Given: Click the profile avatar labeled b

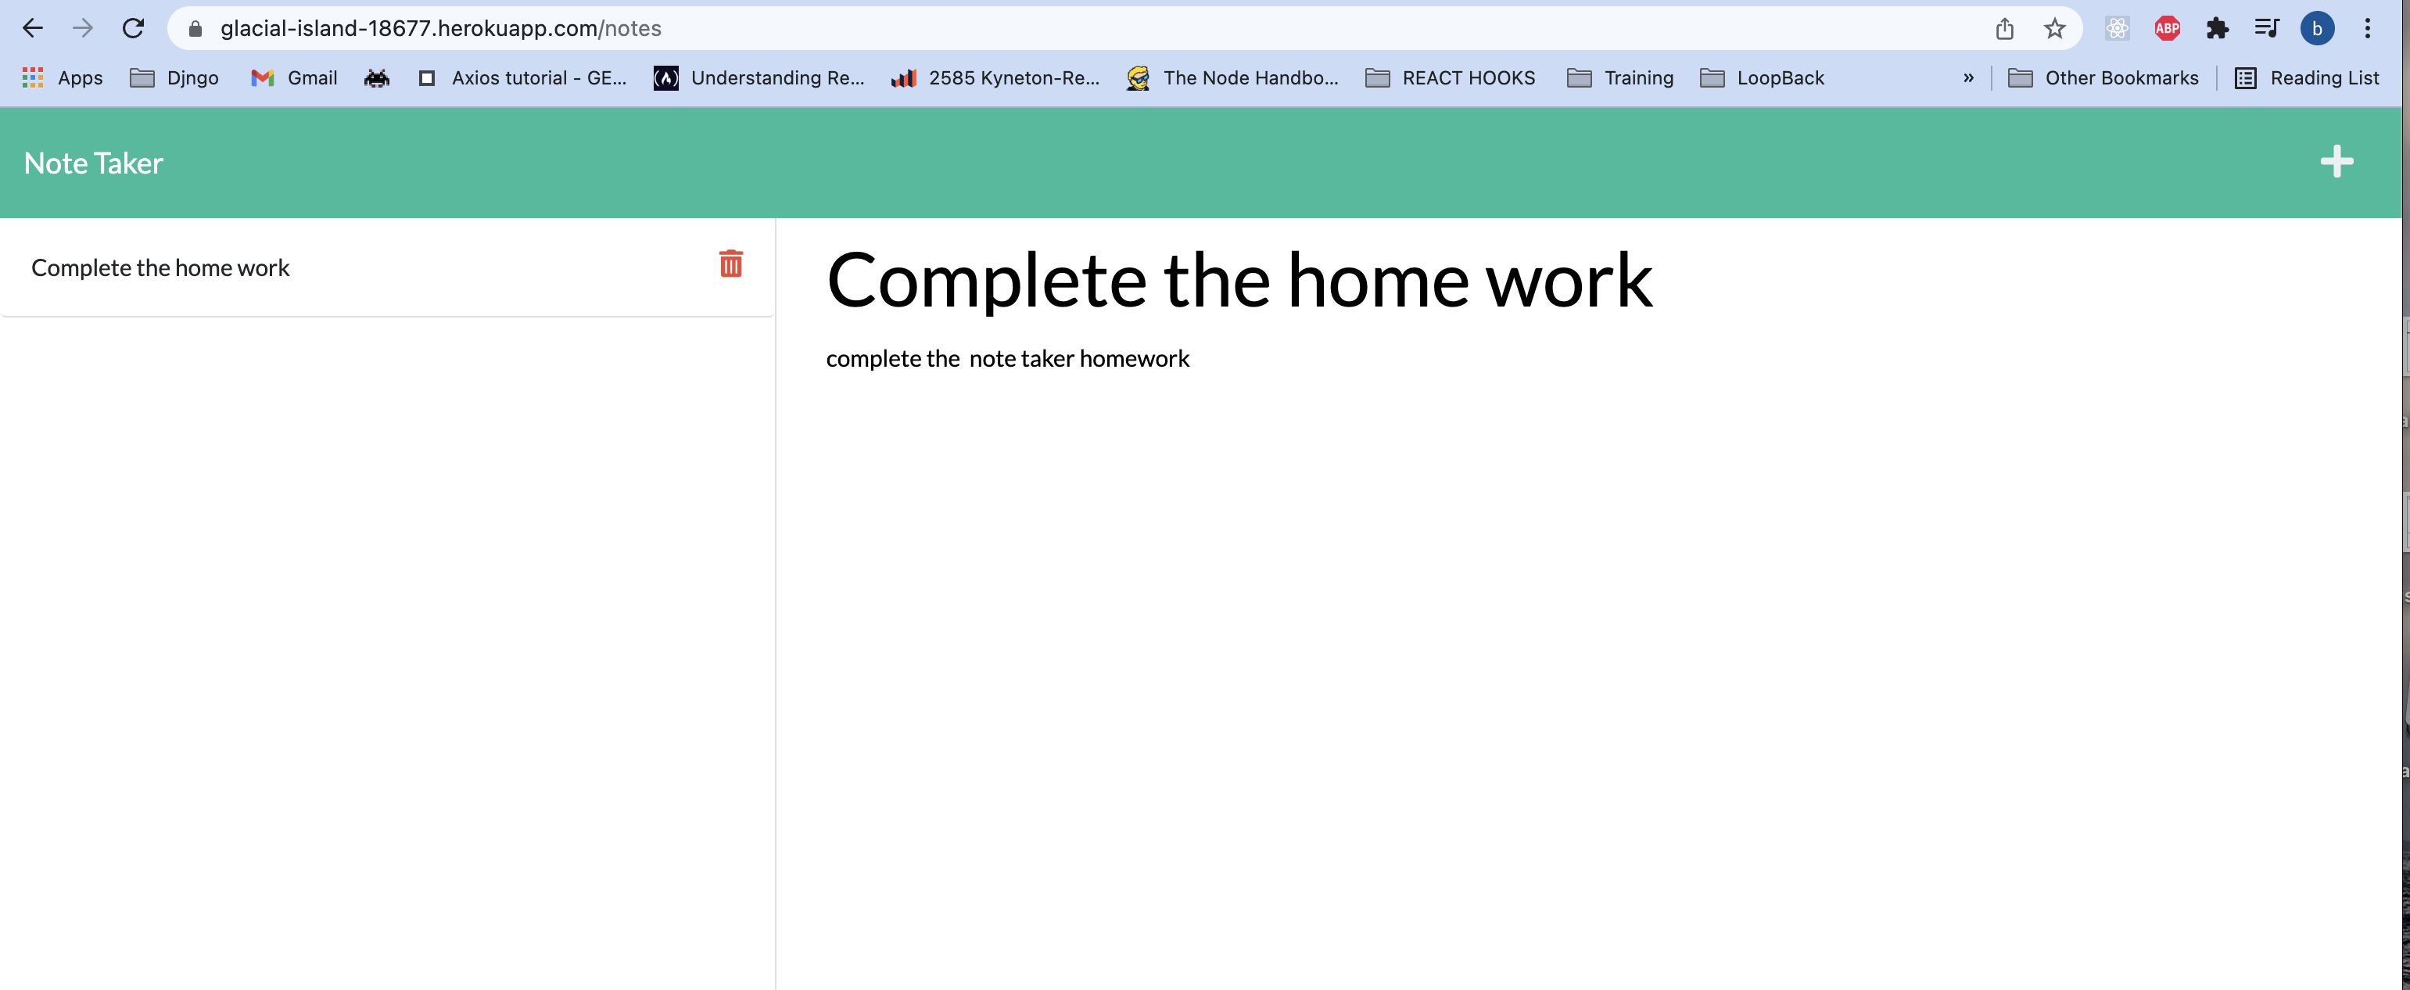Looking at the screenshot, I should pos(2318,28).
